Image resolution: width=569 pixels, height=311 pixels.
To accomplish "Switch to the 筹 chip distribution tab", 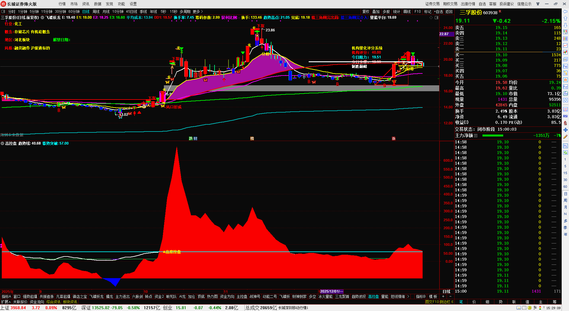I will 554,302.
